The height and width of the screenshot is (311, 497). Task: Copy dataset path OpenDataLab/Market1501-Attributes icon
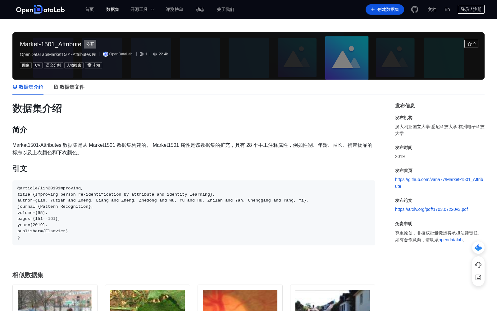(94, 54)
